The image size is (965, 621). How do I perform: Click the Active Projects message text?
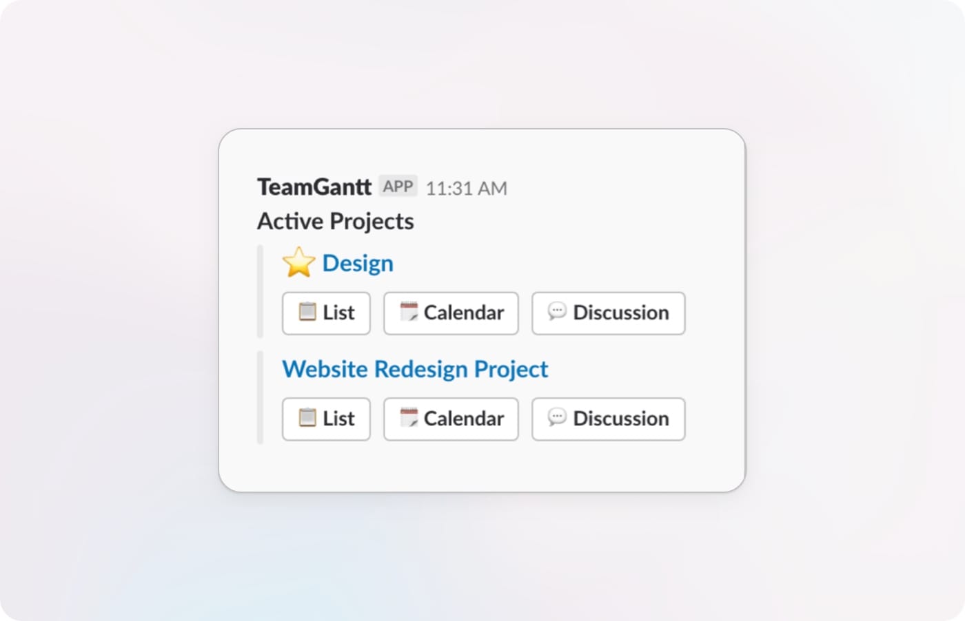pos(336,221)
